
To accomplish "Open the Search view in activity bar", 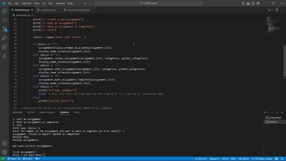I will pyautogui.click(x=4, y=20).
